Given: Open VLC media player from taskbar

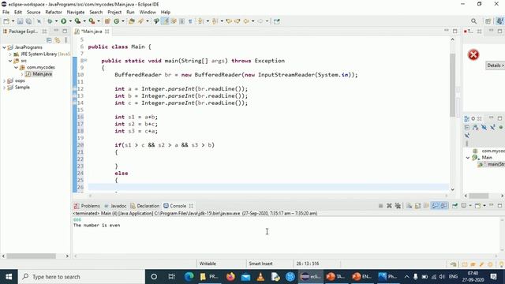Looking at the screenshot, I should (x=260, y=277).
